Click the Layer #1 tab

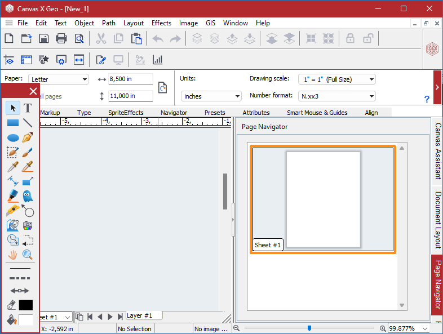144,315
